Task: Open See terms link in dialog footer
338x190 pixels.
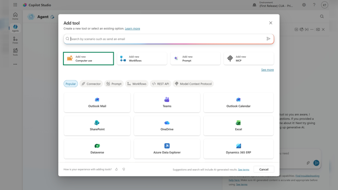Action: (244, 170)
